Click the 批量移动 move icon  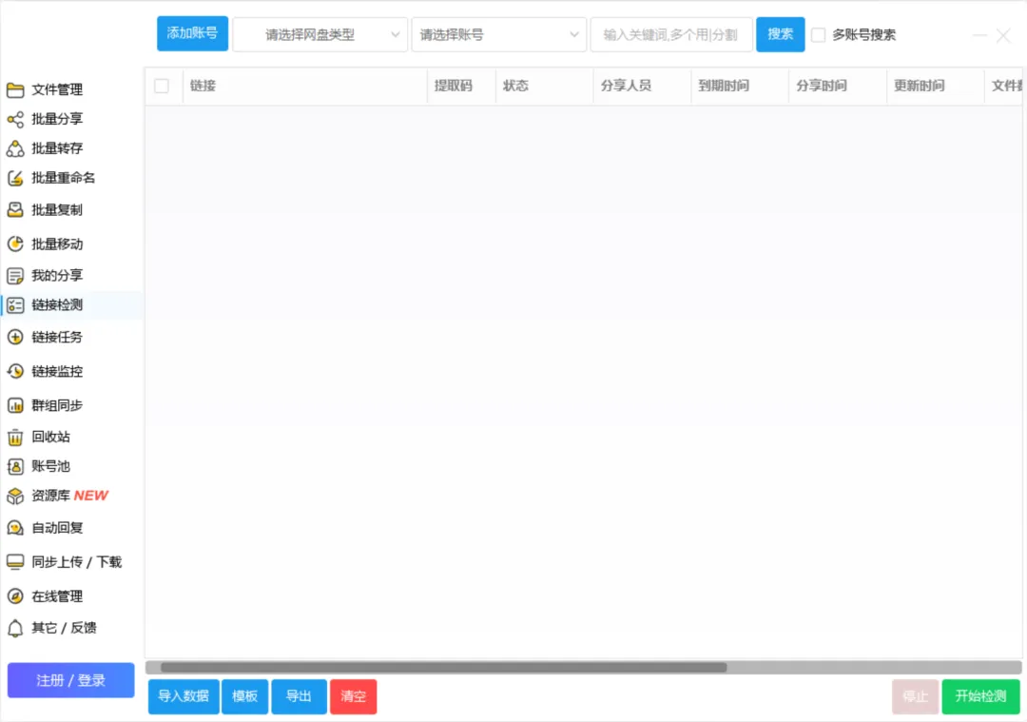(15, 244)
